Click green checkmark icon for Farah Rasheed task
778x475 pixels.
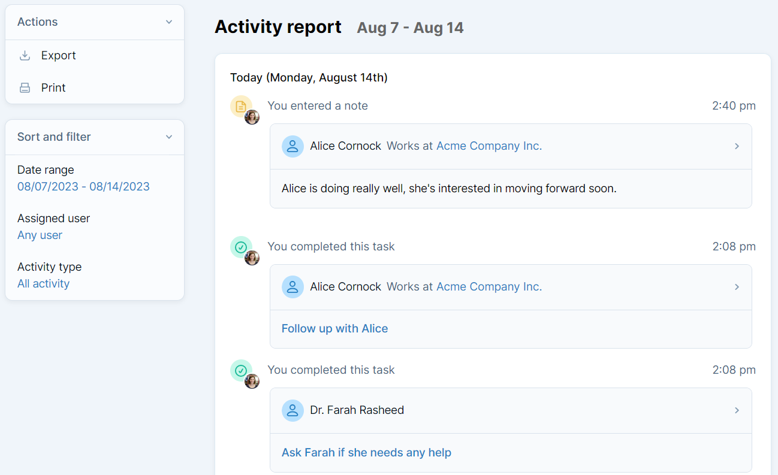241,371
